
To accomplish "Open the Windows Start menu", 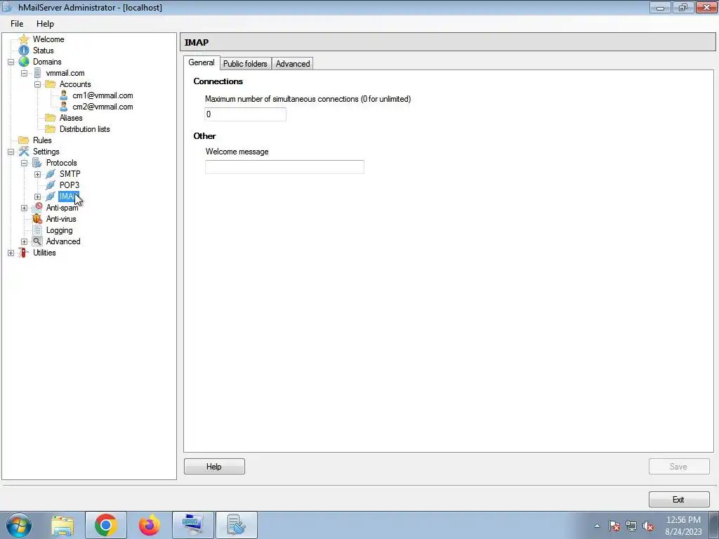I will coord(18,525).
